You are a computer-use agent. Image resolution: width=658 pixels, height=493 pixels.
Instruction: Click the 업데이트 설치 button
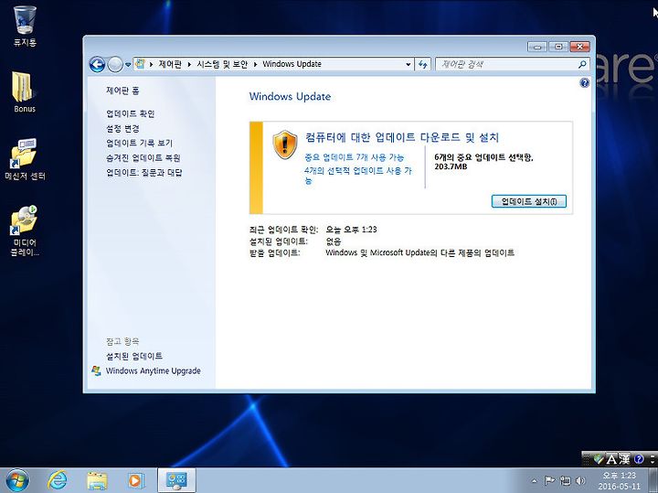tap(529, 201)
